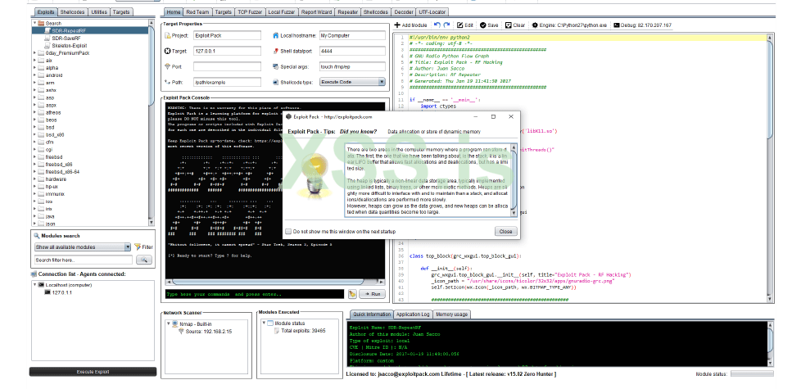
Task: Close the tips dialog with Close button
Action: click(x=505, y=232)
